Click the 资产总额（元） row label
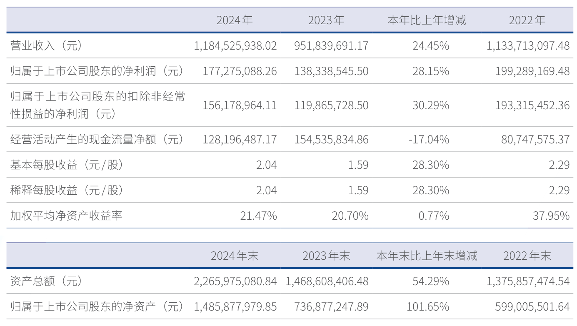Screen dimensions: 577x326 pos(46,281)
